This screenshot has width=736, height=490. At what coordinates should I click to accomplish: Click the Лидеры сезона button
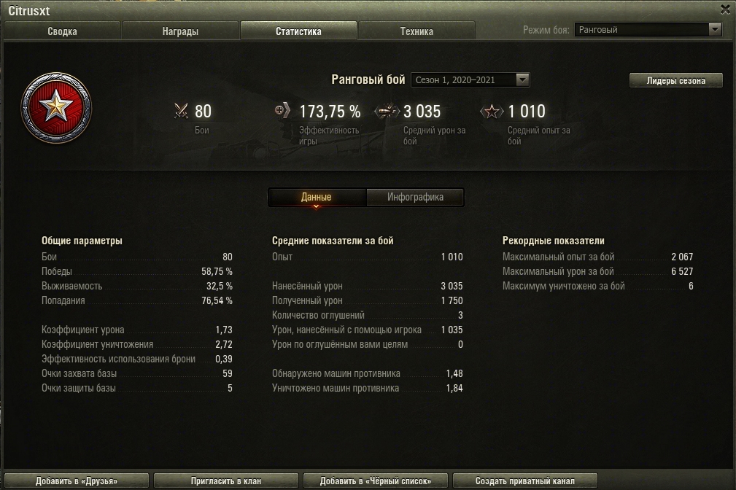pos(676,80)
